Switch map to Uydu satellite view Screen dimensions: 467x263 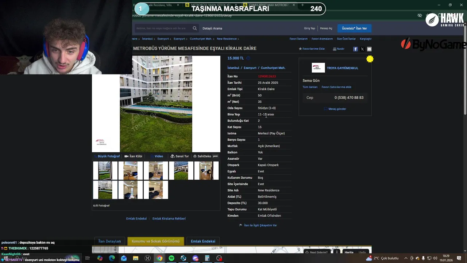[362, 252]
